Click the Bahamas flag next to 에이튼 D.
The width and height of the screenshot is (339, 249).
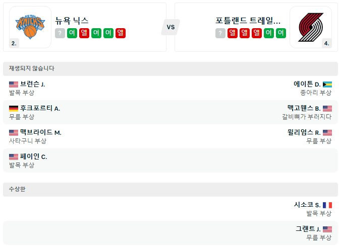tap(327, 85)
